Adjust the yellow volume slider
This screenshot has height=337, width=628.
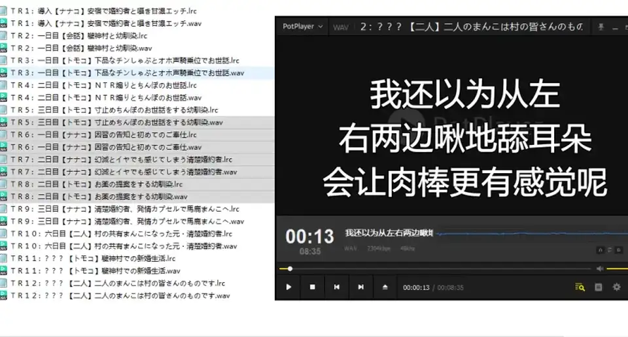[617, 268]
